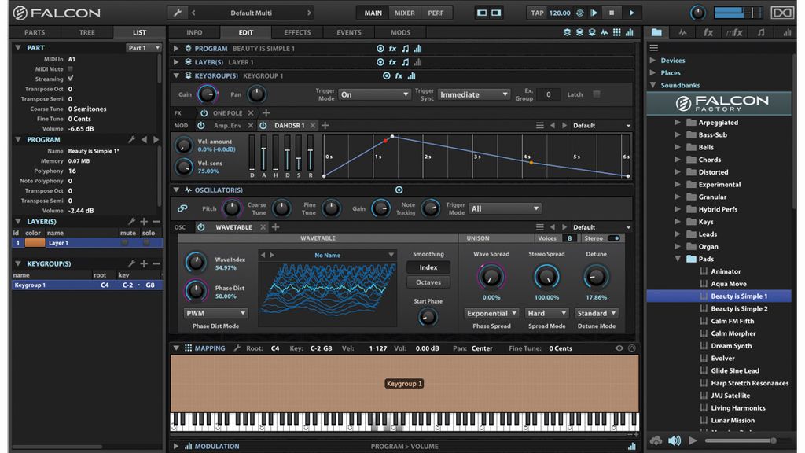Screen dimensions: 805x453
Task: Switch to the MIXER tab at the top
Action: pos(404,13)
